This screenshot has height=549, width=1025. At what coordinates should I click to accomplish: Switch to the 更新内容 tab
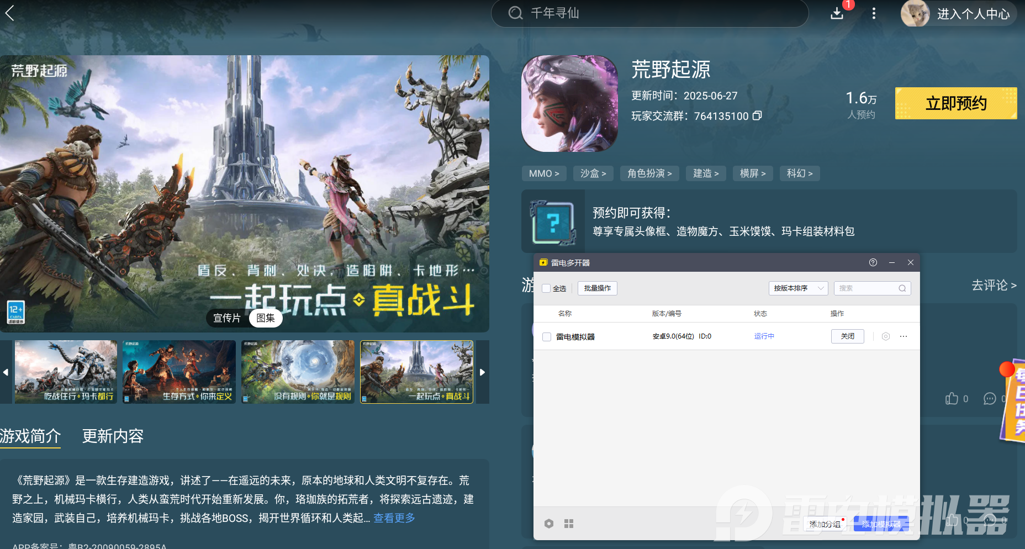(113, 436)
